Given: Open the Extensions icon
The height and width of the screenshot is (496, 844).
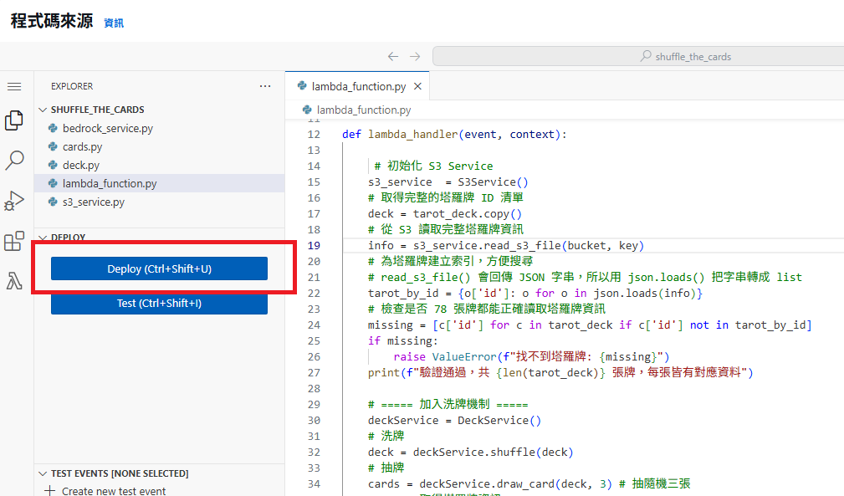Looking at the screenshot, I should pos(14,241).
